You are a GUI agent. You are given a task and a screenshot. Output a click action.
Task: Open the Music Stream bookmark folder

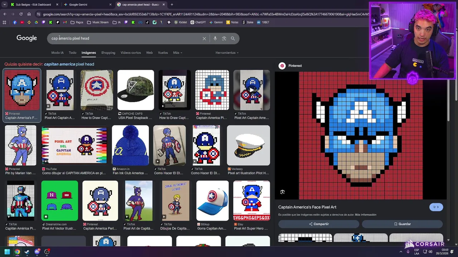(x=98, y=22)
